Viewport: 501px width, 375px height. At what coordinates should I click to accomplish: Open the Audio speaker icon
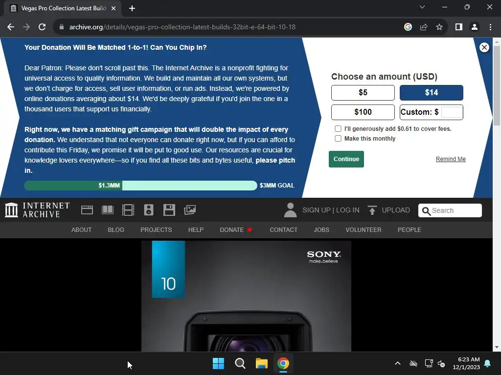tap(149, 210)
